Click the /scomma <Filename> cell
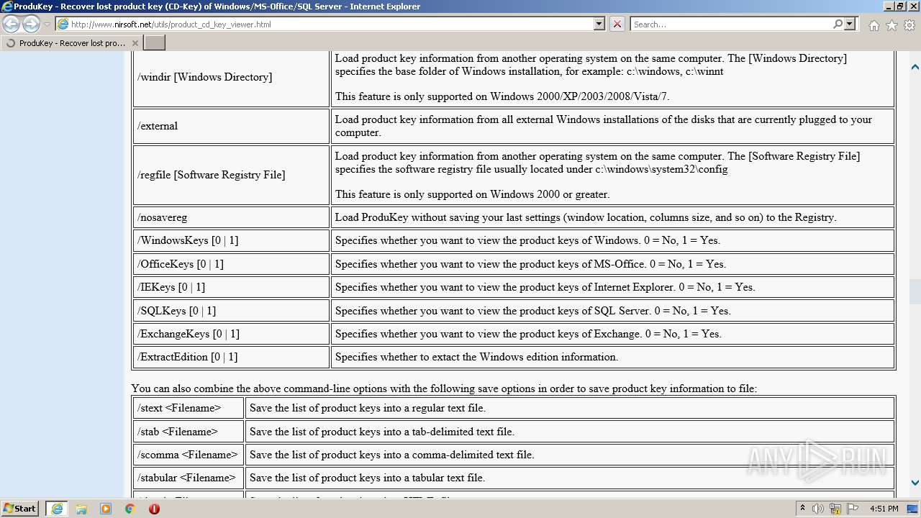The height and width of the screenshot is (518, 921). tap(189, 455)
